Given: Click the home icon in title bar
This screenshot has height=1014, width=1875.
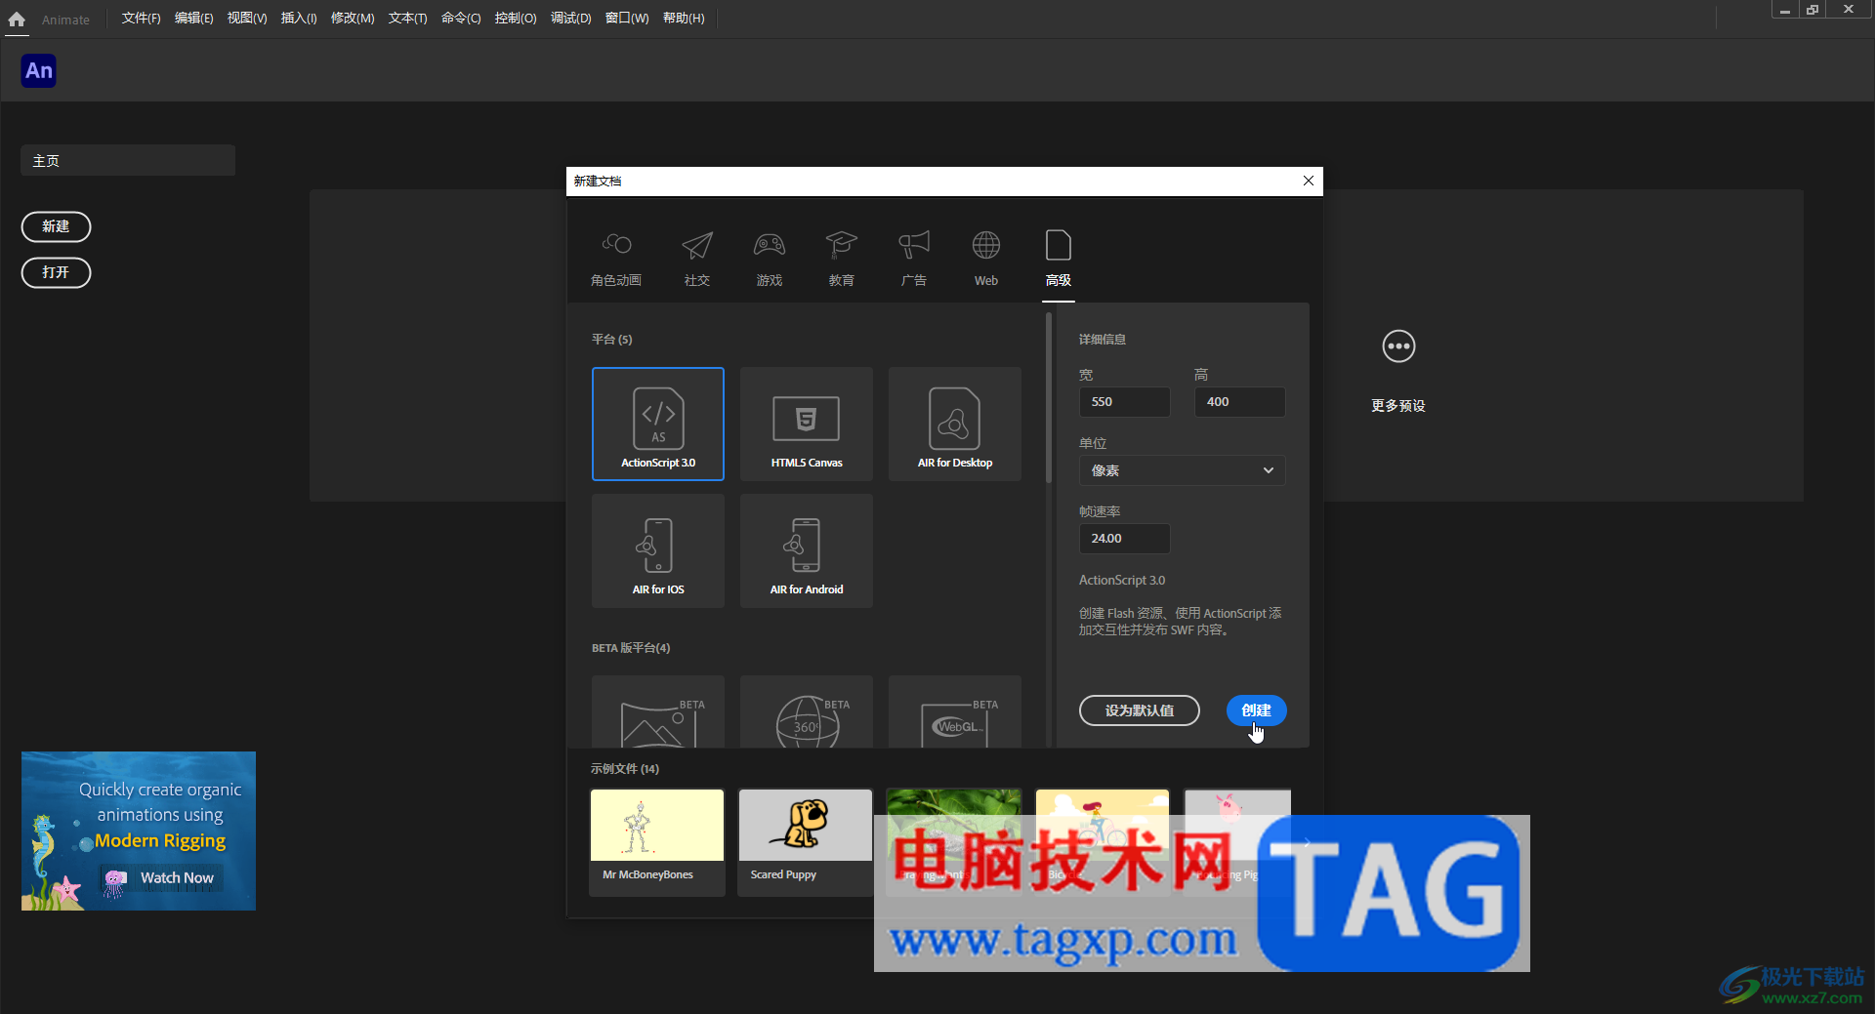Looking at the screenshot, I should [x=17, y=19].
